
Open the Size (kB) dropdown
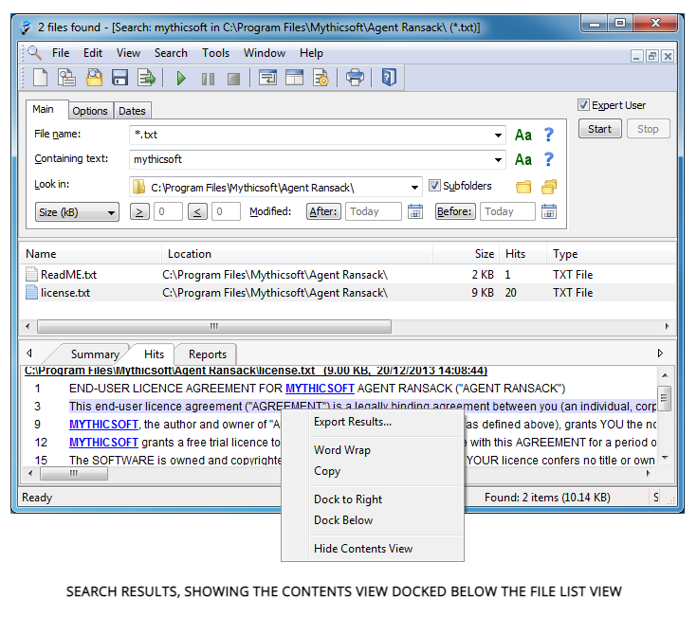[77, 212]
